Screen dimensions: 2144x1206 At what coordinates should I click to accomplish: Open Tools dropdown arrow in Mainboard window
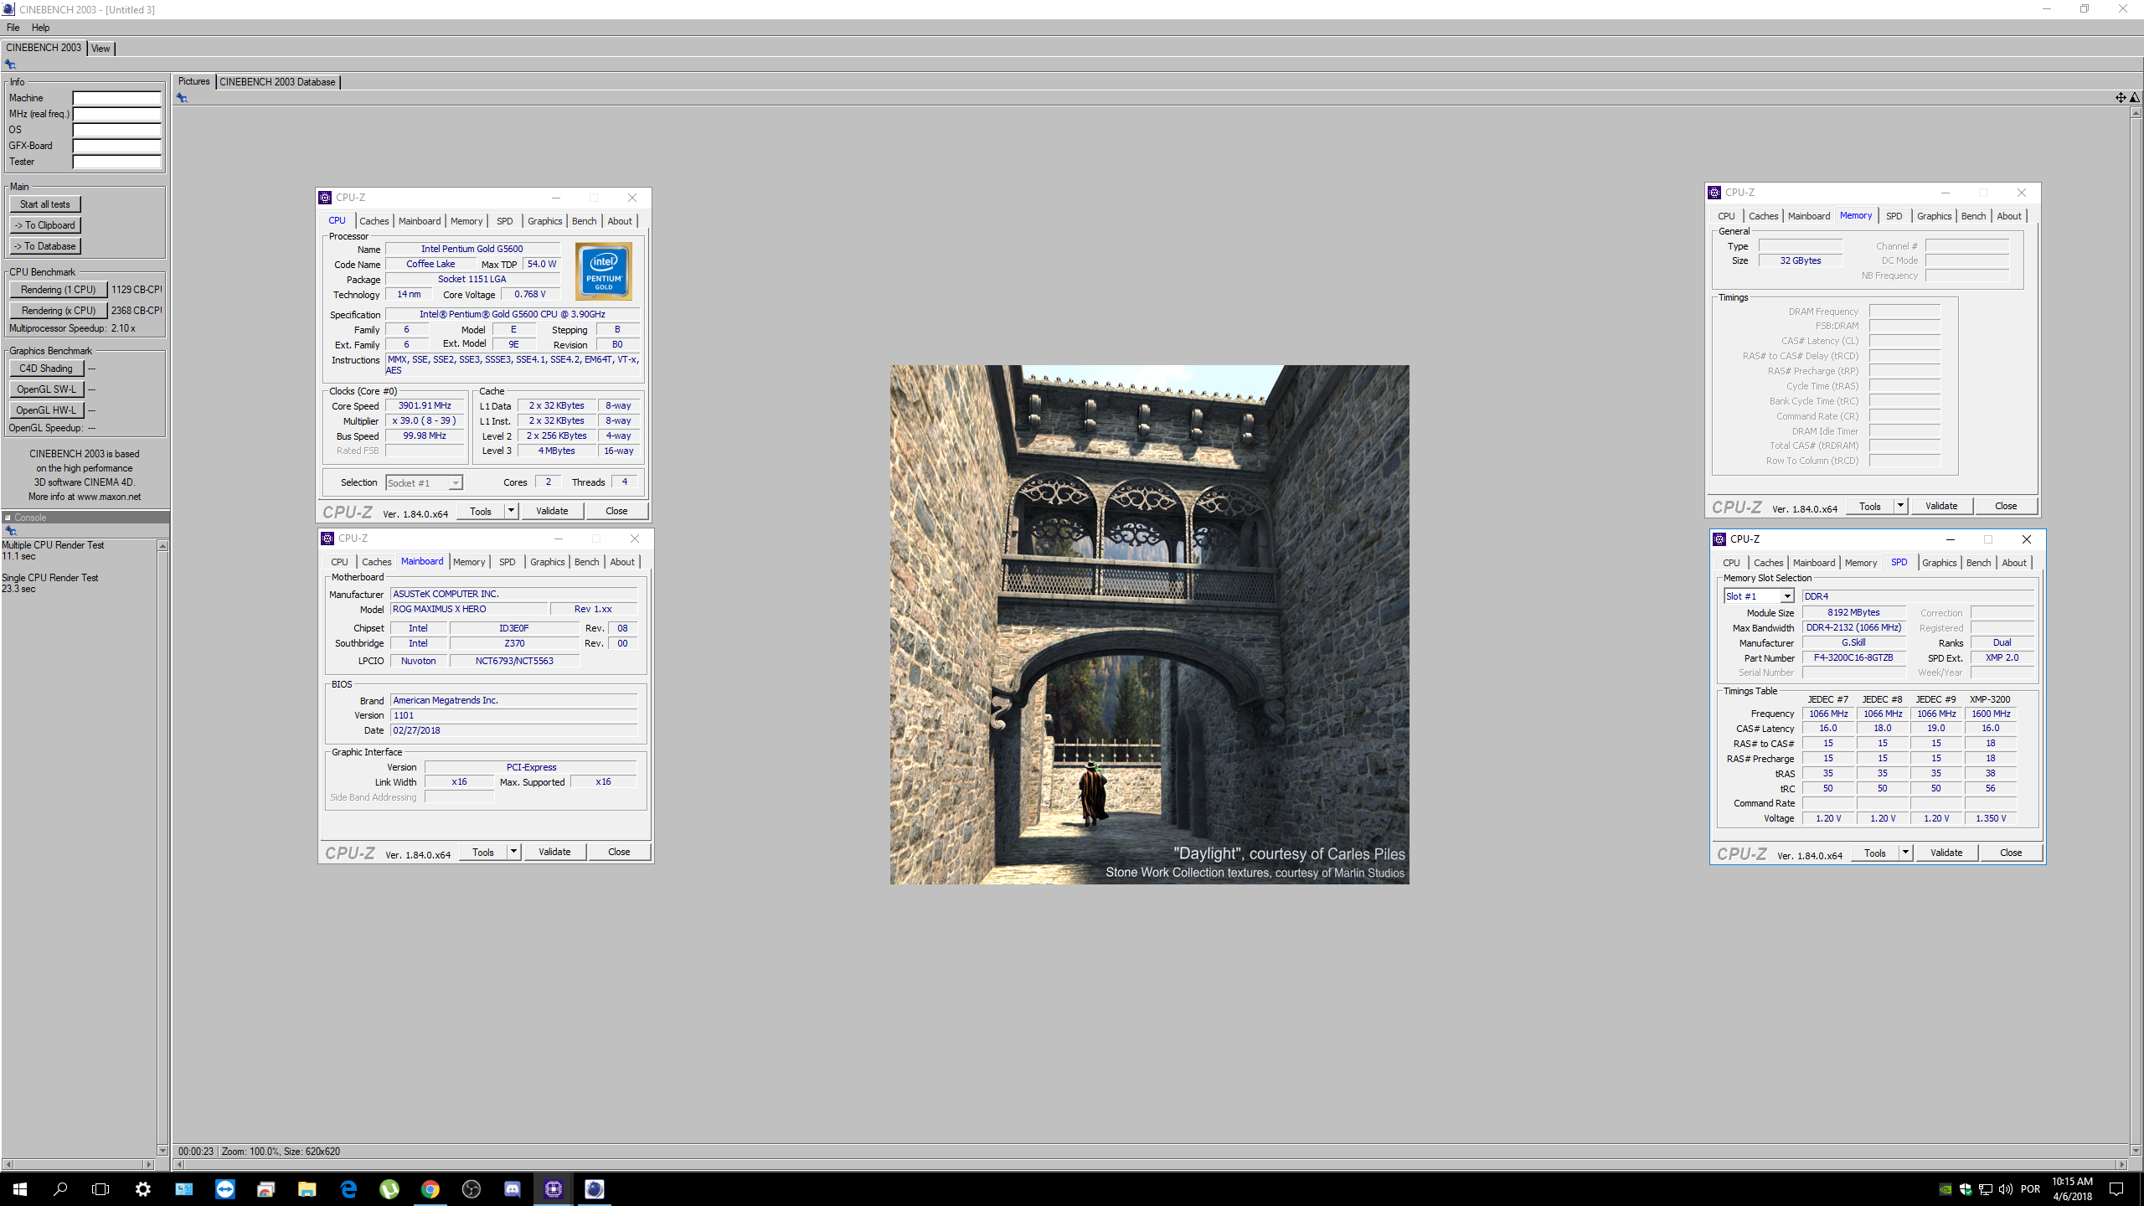tap(513, 852)
